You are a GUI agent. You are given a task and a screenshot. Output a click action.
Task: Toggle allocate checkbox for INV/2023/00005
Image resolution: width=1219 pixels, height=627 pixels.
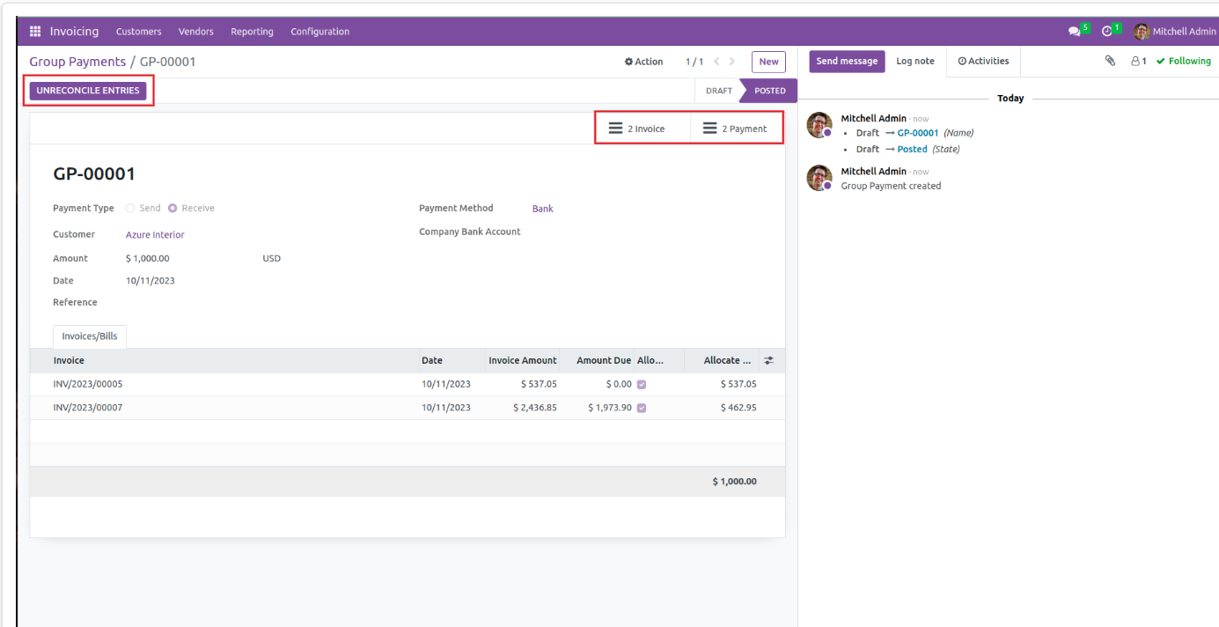tap(642, 385)
